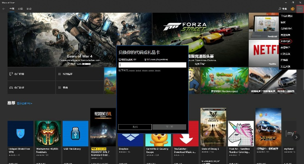The height and width of the screenshot is (164, 304).
Task: Click the Gears of War 4 title text
Action: [x=80, y=56]
